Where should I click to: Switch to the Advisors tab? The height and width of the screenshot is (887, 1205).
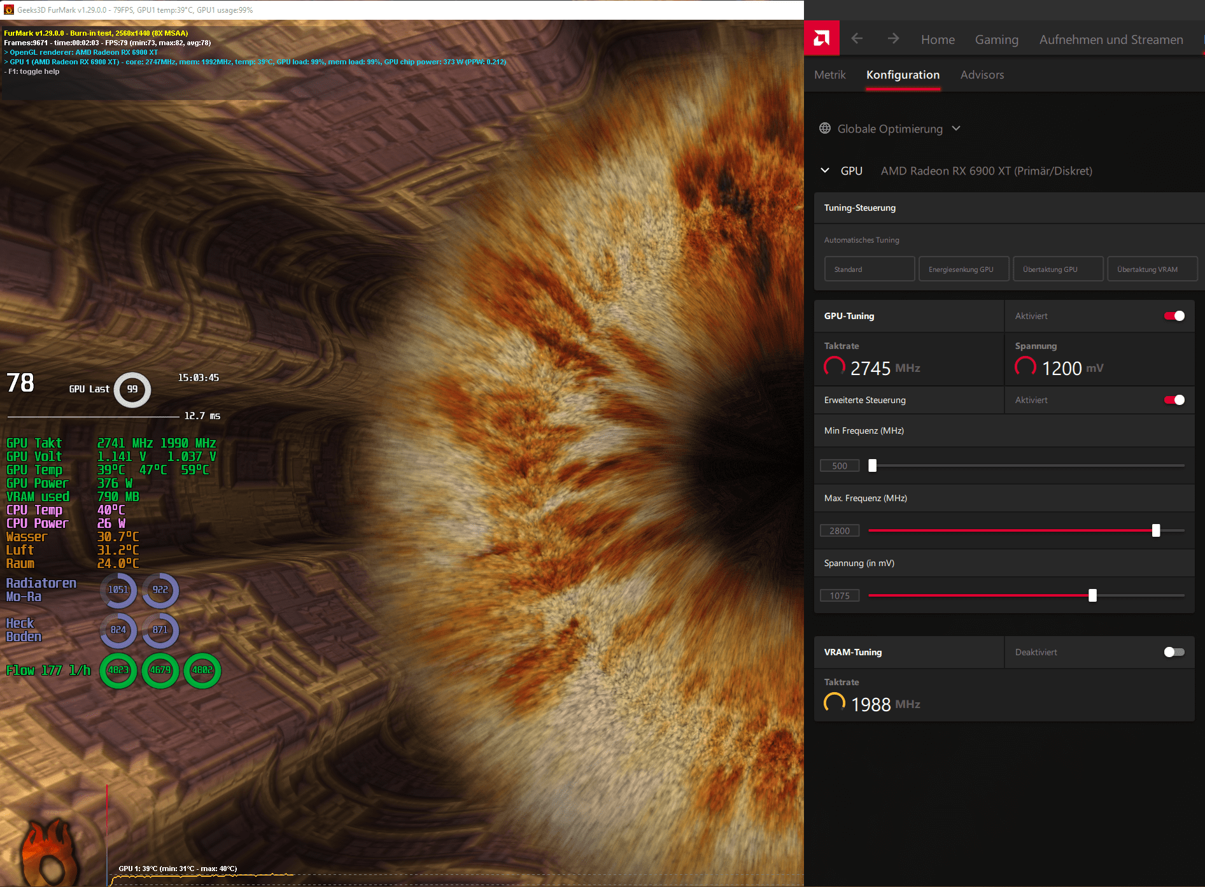tap(982, 75)
